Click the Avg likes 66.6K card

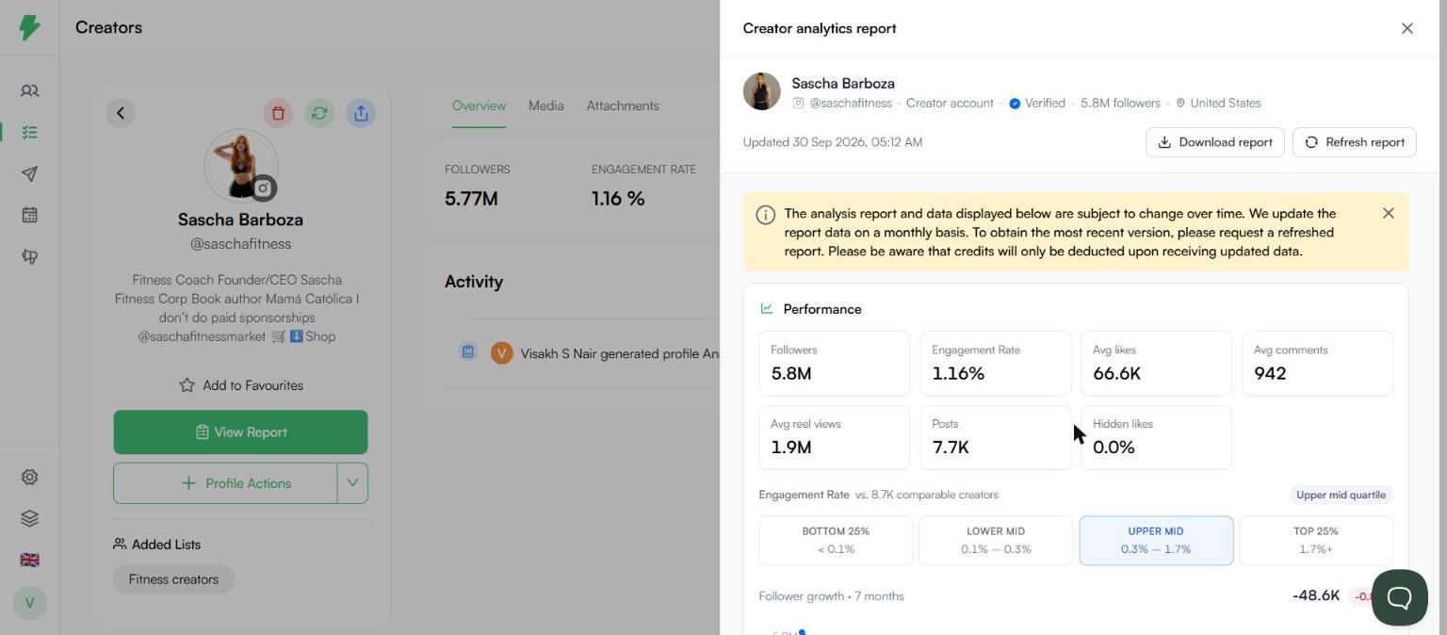pos(1156,363)
